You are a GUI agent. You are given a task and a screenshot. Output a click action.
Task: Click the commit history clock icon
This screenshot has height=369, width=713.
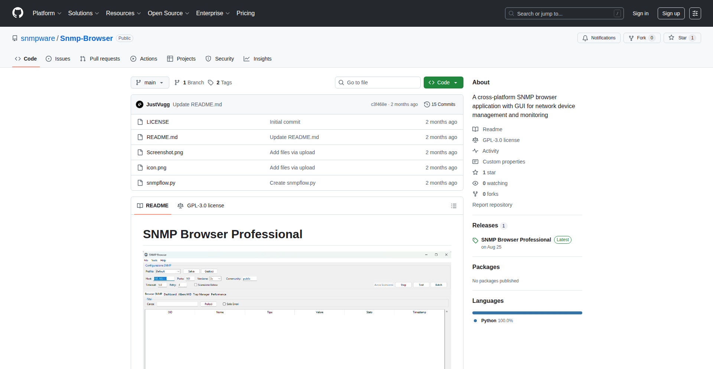click(427, 104)
